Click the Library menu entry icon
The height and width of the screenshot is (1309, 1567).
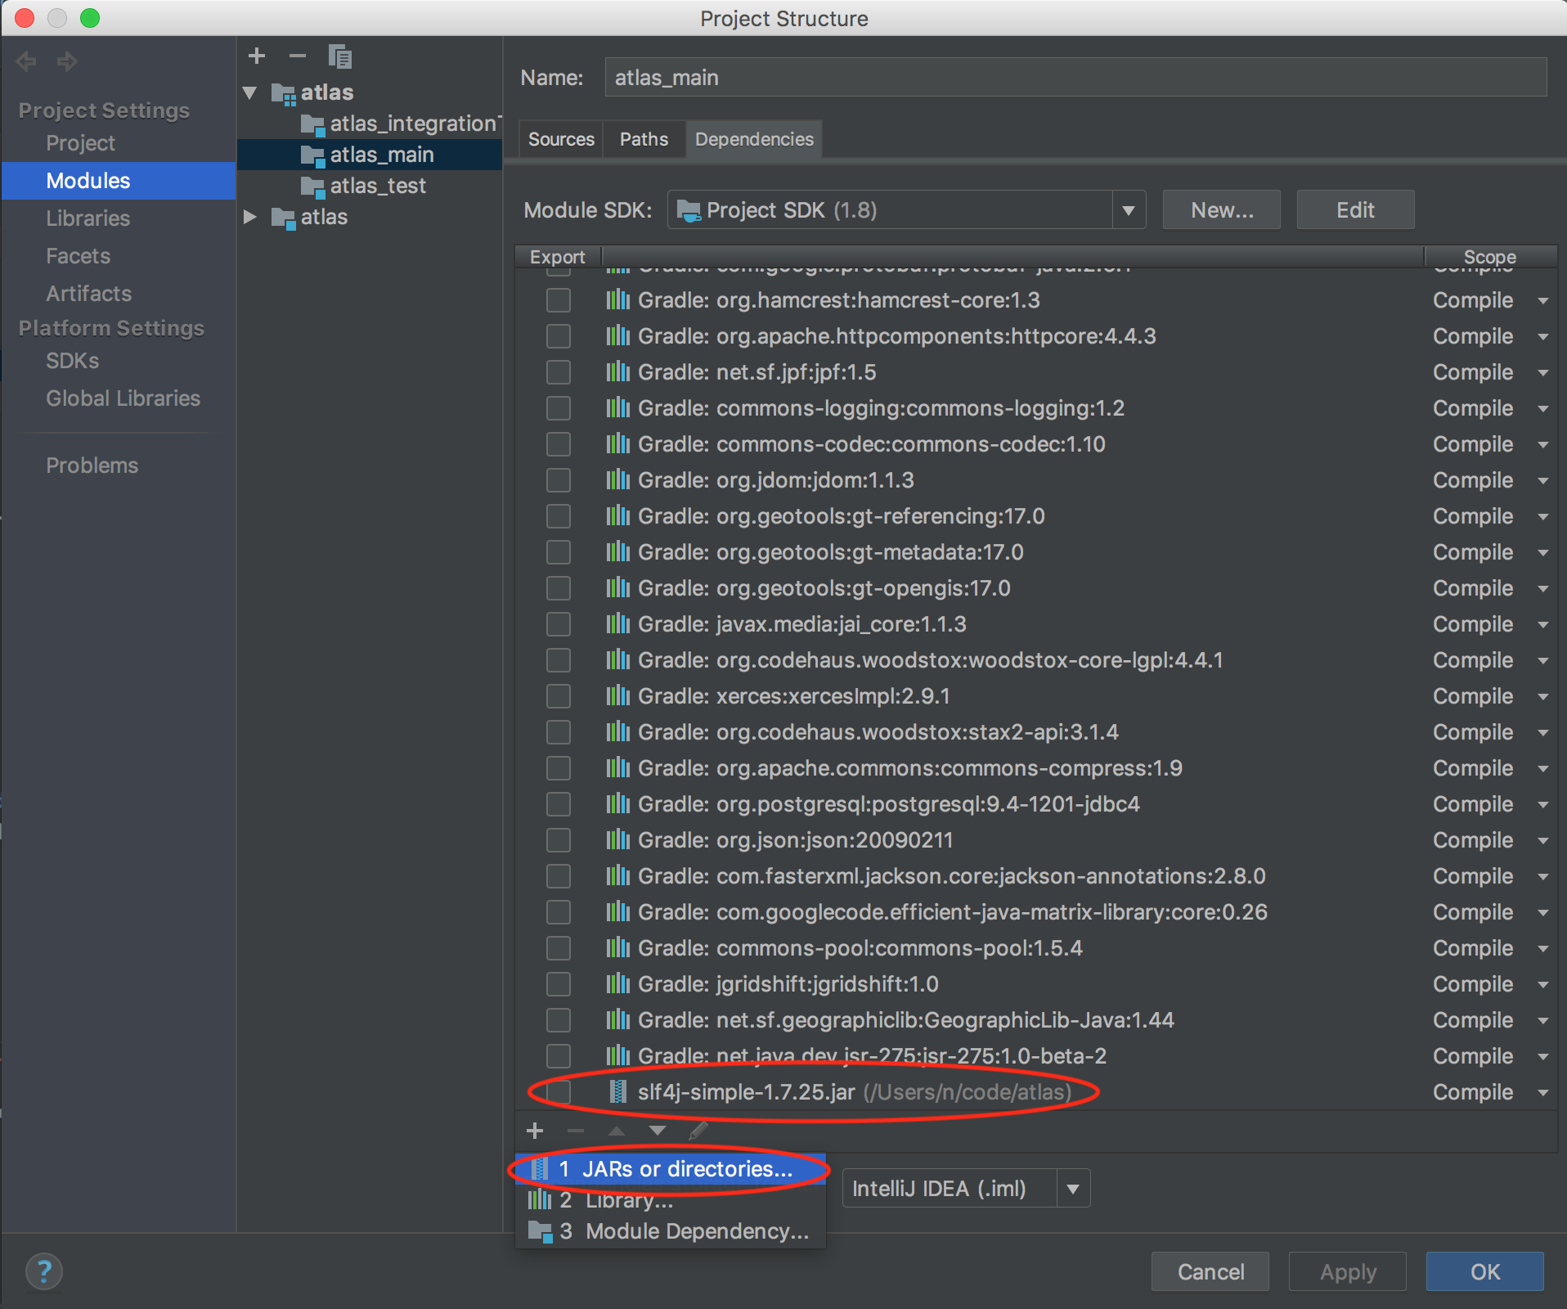tap(539, 1200)
